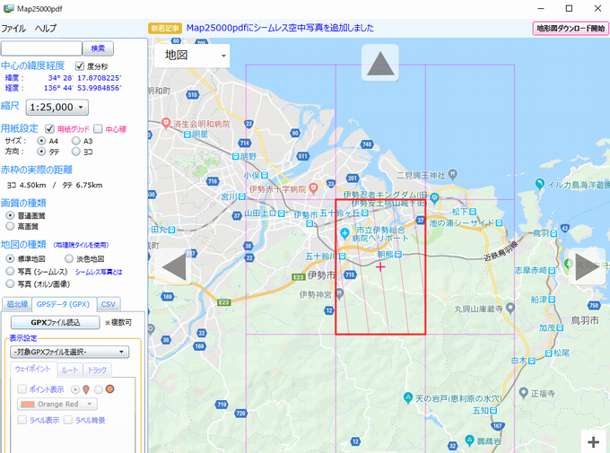Click the 検索 search button
The width and height of the screenshot is (610, 453).
[98, 48]
